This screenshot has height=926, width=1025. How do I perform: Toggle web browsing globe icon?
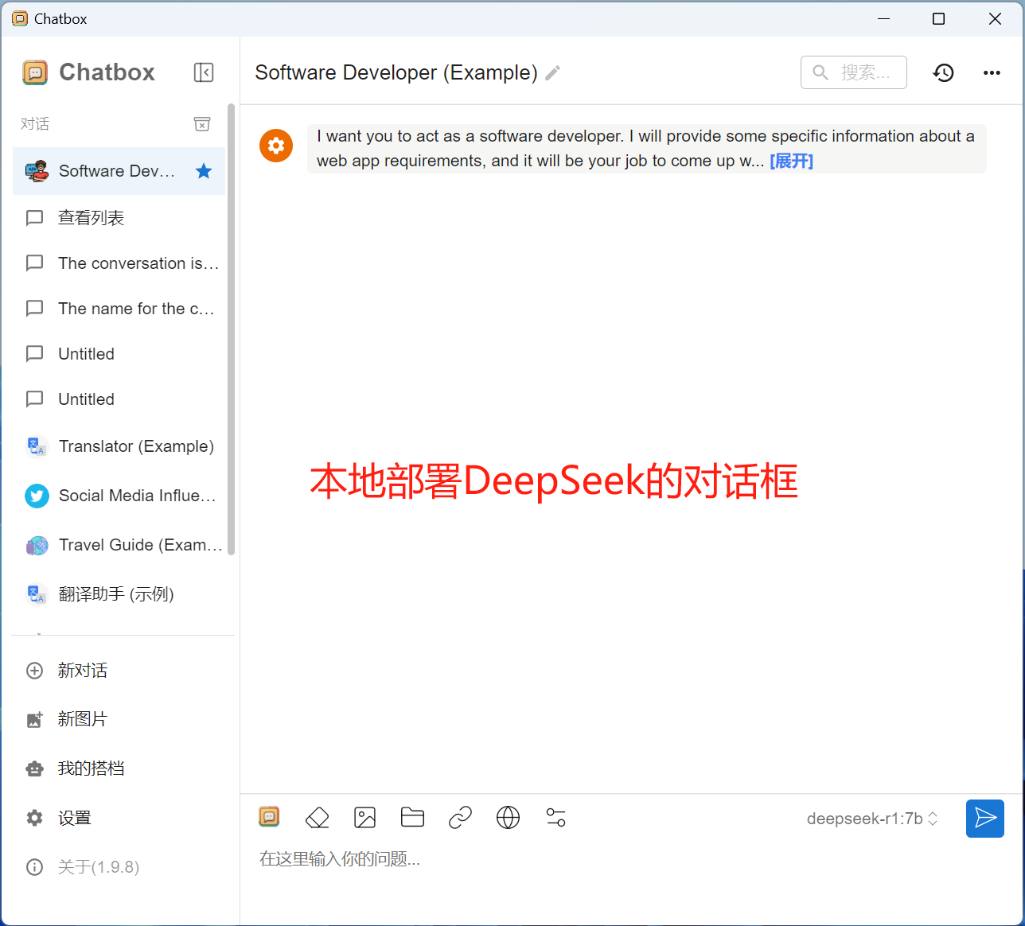508,818
